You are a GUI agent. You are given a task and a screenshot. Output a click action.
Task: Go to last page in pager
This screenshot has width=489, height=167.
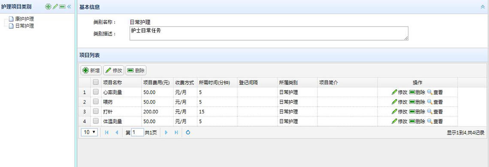(176, 132)
